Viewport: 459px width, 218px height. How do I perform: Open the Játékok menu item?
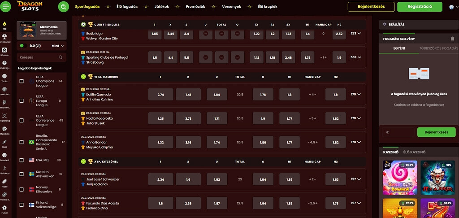click(x=161, y=6)
